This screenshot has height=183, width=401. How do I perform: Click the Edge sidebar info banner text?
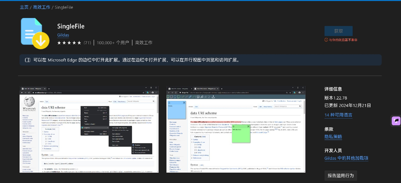137,60
